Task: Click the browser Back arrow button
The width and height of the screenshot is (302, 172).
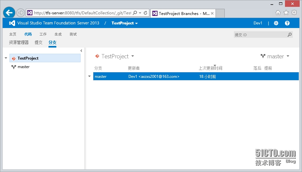Action: [x=9, y=13]
